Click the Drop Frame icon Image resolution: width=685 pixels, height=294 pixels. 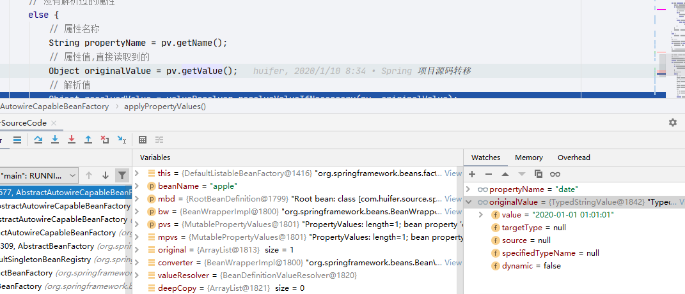(x=105, y=140)
